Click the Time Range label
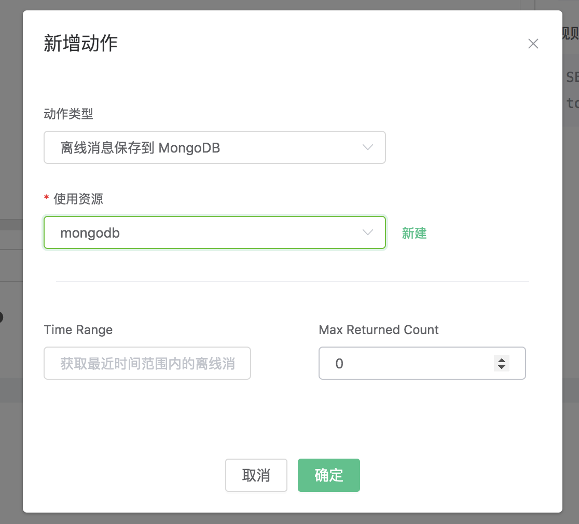The width and height of the screenshot is (579, 524). pyautogui.click(x=78, y=330)
